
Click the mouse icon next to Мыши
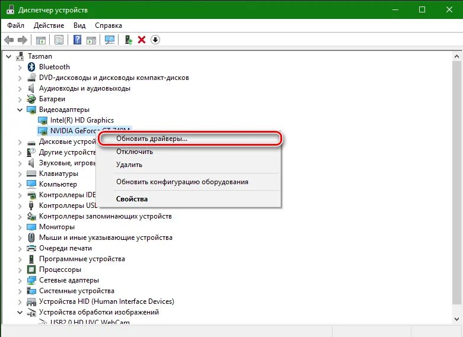pos(31,237)
